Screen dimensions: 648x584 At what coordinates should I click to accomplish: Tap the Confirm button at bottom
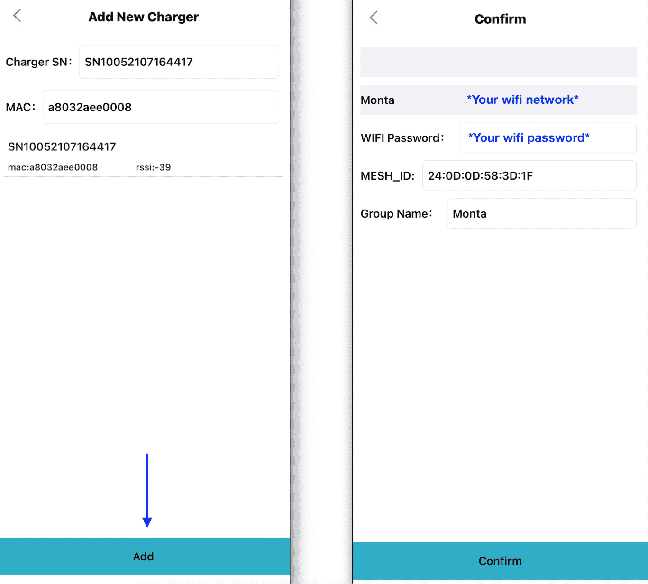point(500,561)
